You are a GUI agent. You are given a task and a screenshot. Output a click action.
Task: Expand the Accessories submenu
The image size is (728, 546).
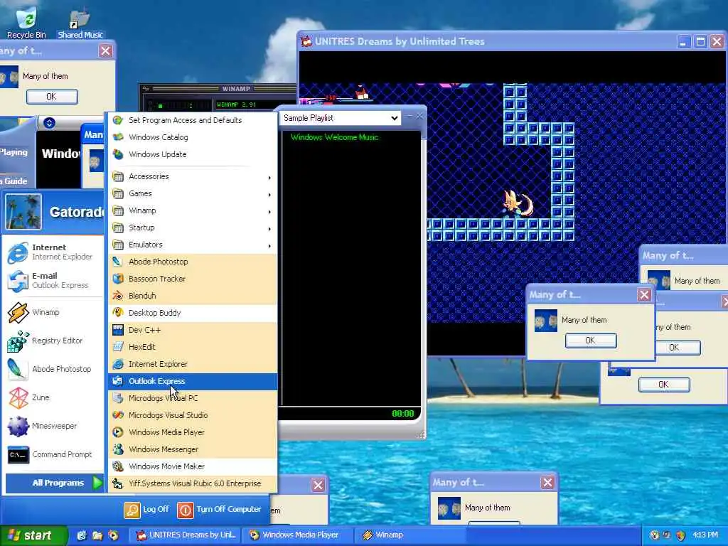[193, 176]
